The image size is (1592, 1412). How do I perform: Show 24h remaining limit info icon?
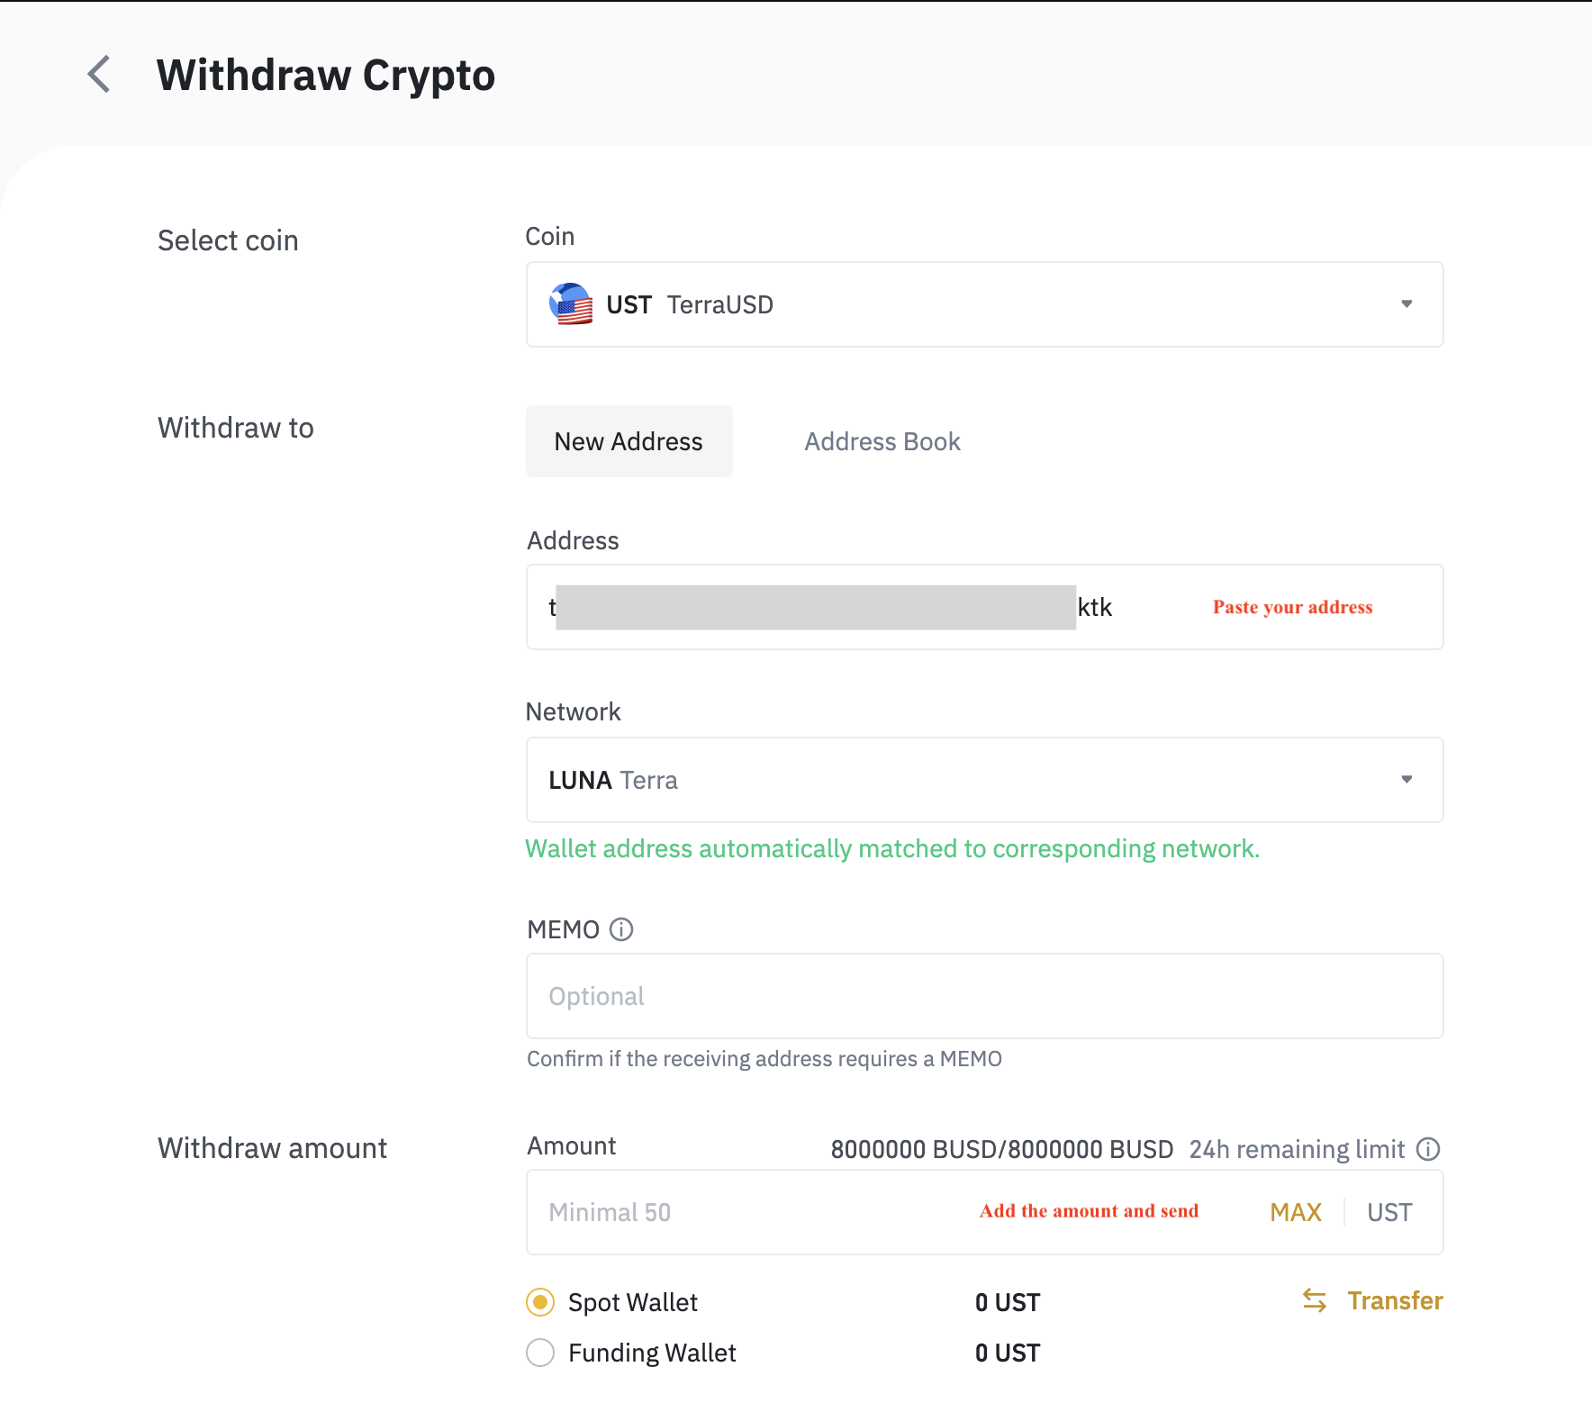point(1428,1149)
